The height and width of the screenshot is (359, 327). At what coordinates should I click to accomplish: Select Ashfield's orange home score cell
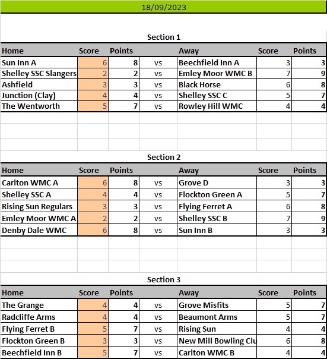pyautogui.click(x=93, y=85)
